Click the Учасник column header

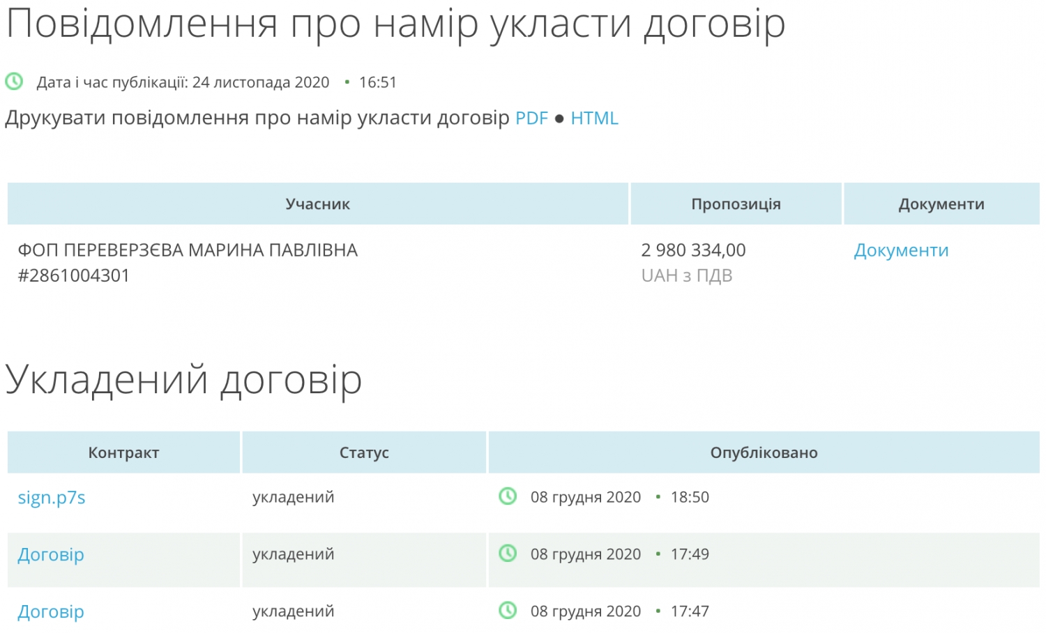(x=317, y=204)
